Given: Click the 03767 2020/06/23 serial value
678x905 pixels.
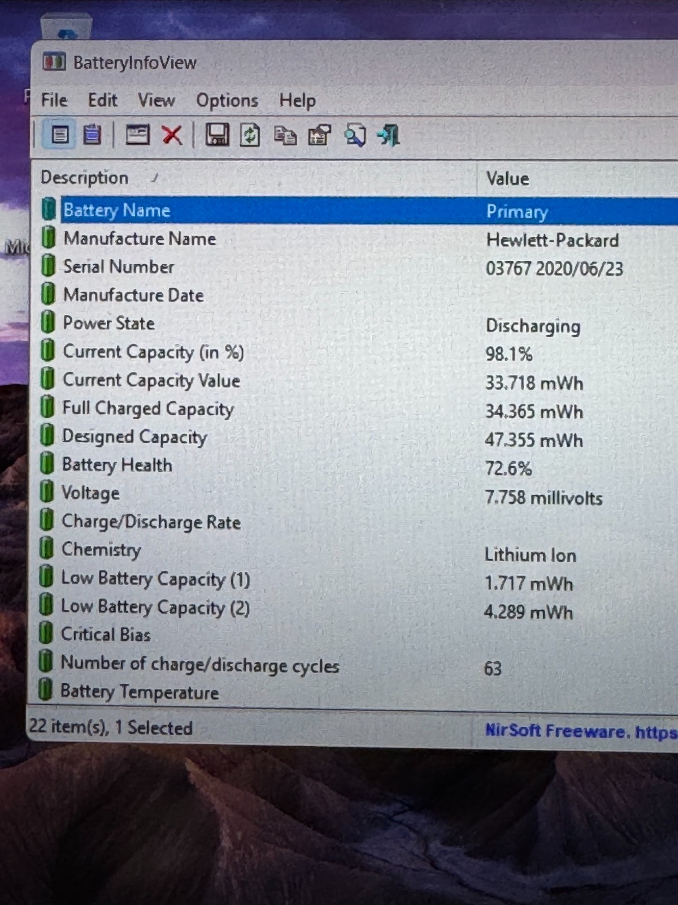Looking at the screenshot, I should click(x=554, y=269).
